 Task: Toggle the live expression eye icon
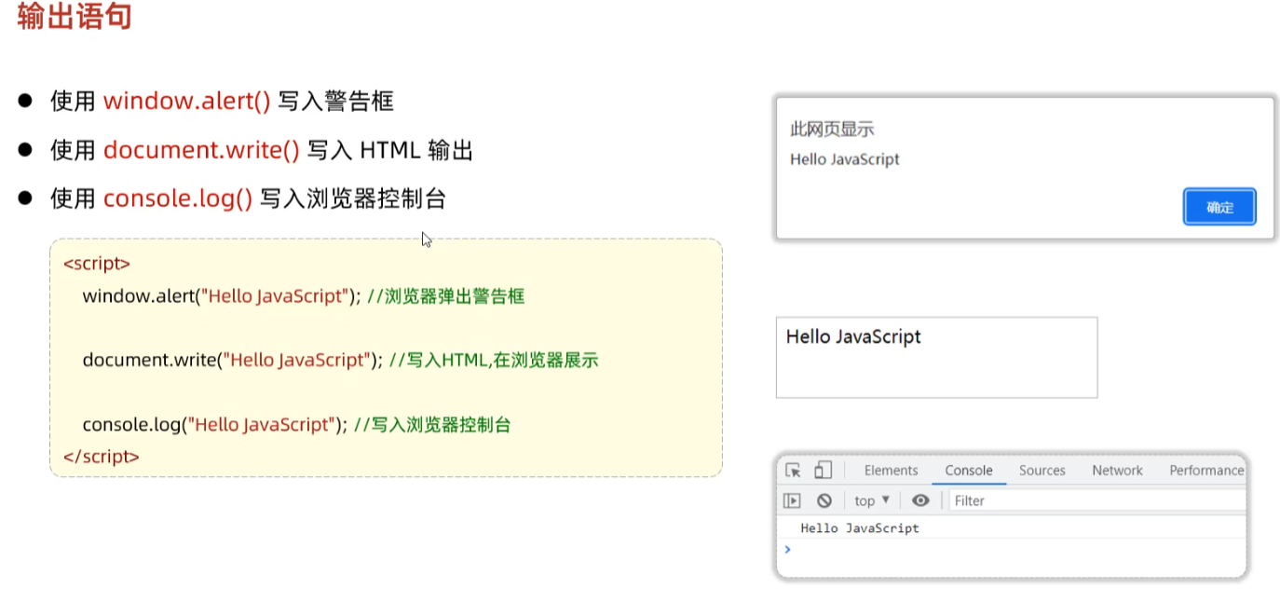coord(920,500)
